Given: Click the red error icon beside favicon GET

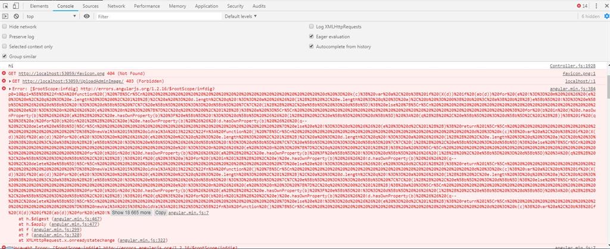Looking at the screenshot, I should click(4, 73).
